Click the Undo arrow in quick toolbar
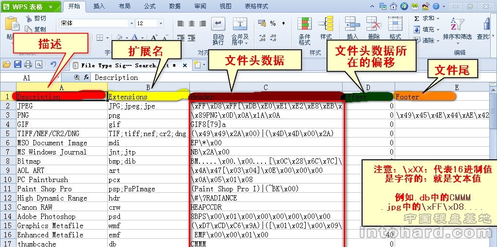497x247 pixels. (53, 64)
